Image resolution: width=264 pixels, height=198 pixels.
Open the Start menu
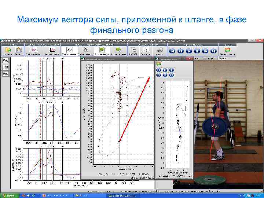tap(10, 196)
